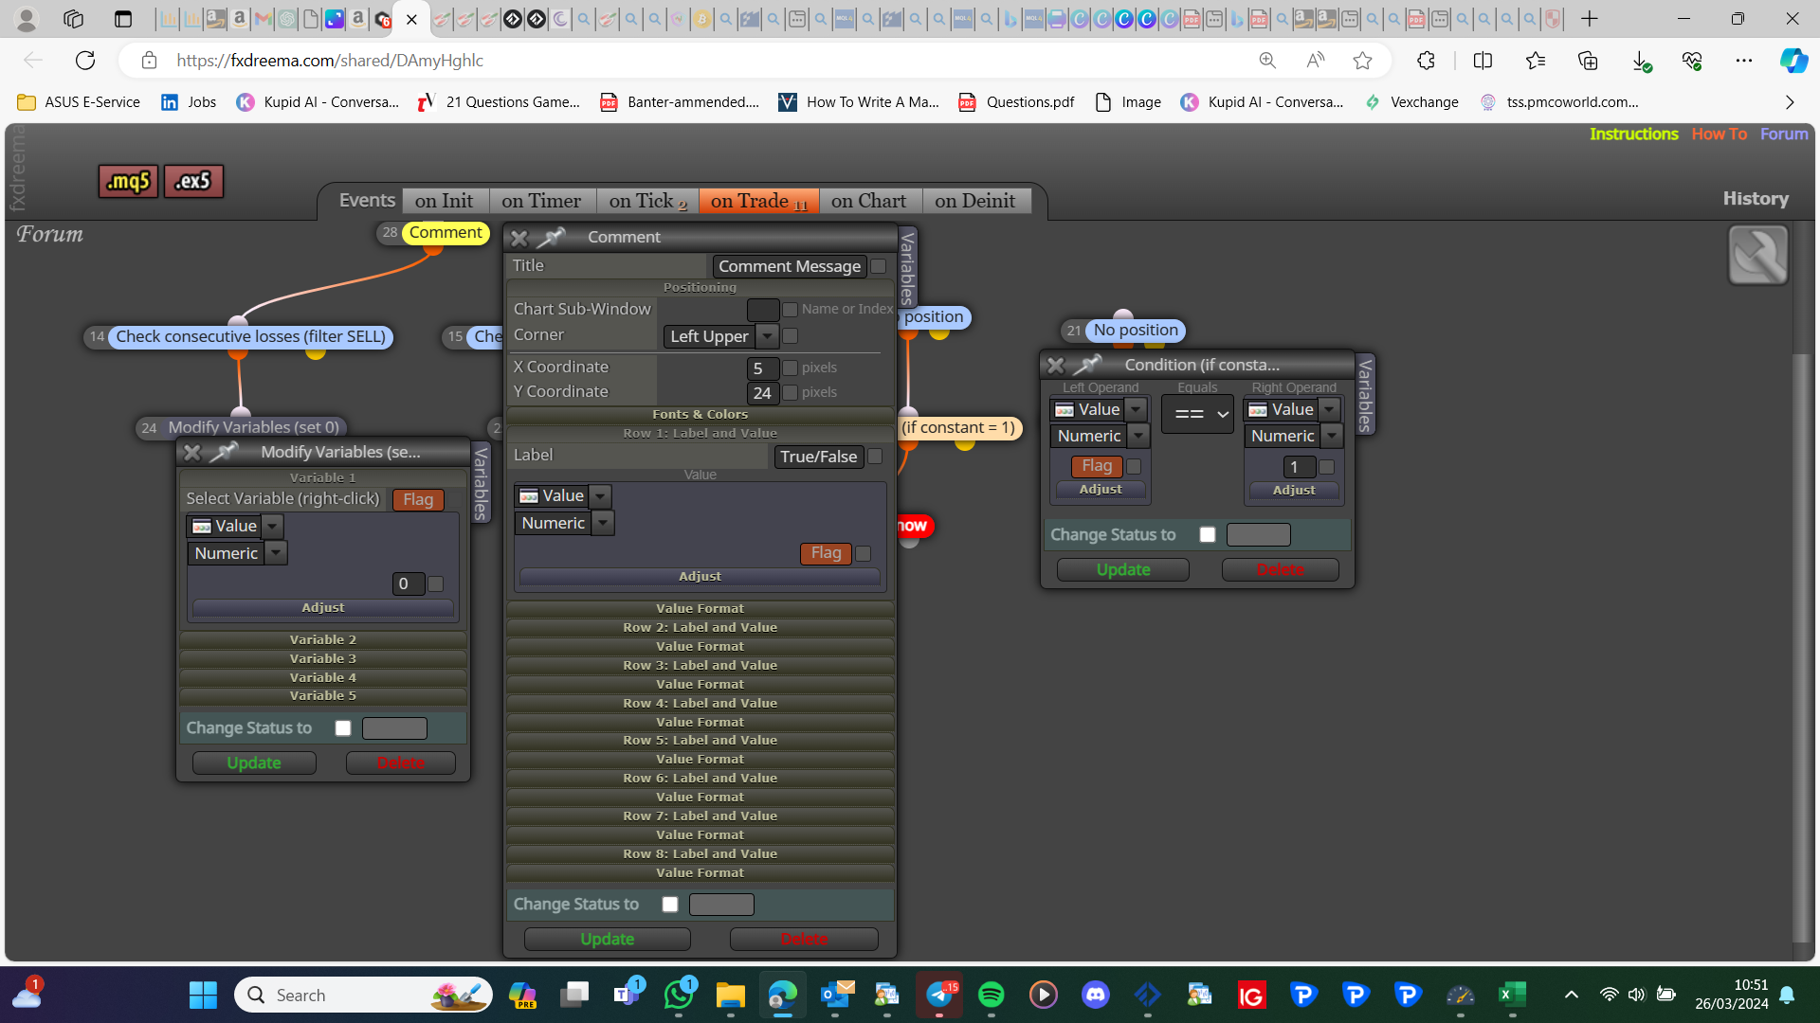Refresh the fxdreema page

tap(85, 61)
